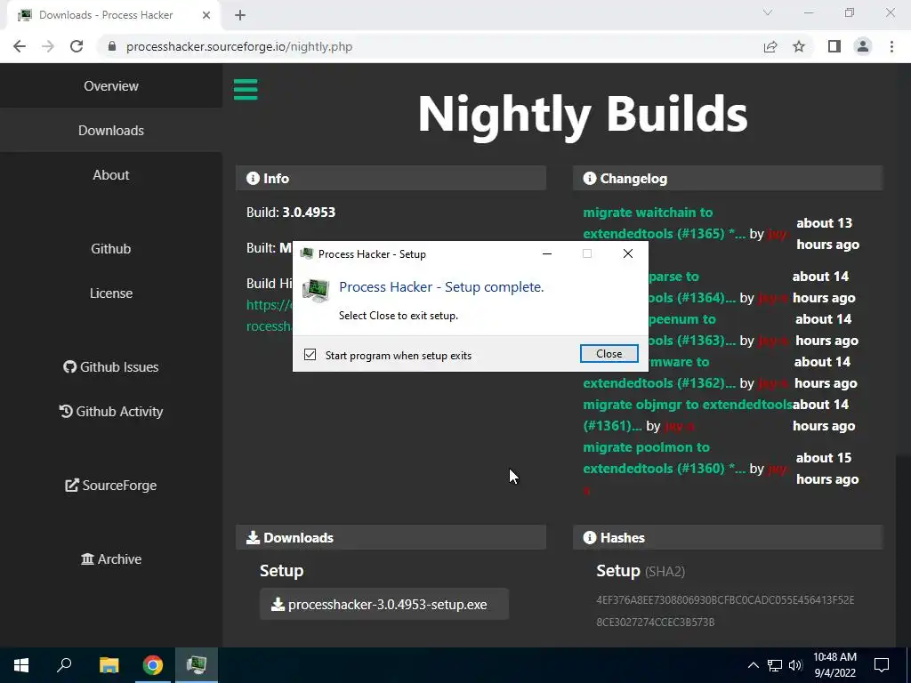The width and height of the screenshot is (911, 683).
Task: Open the Archive sidebar link
Action: click(x=111, y=559)
